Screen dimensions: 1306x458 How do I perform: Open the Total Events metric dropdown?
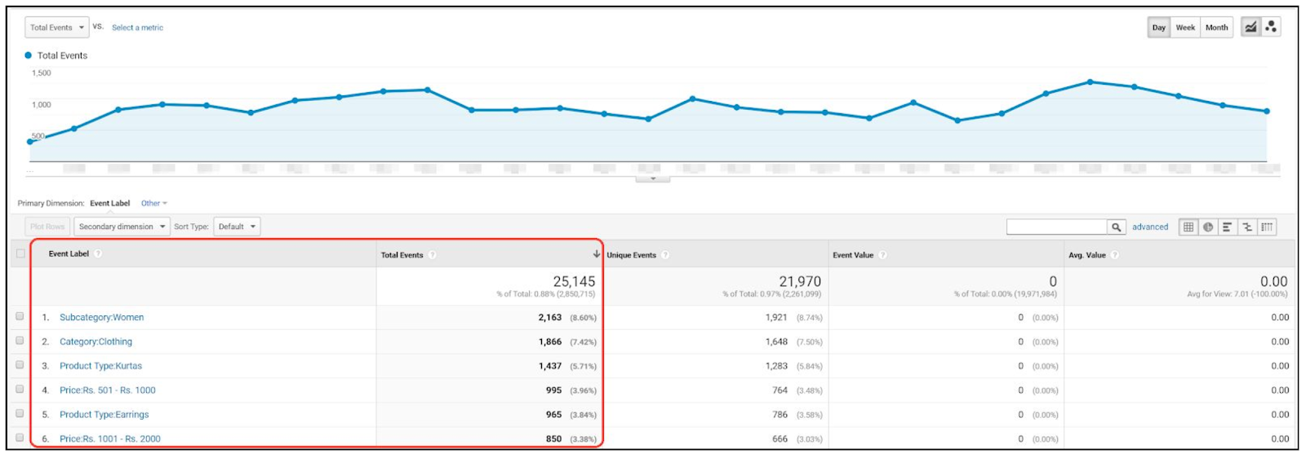(x=57, y=28)
